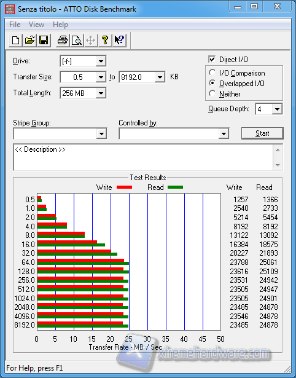Activate the context help arrow icon
The image size is (296, 378).
pyautogui.click(x=119, y=40)
